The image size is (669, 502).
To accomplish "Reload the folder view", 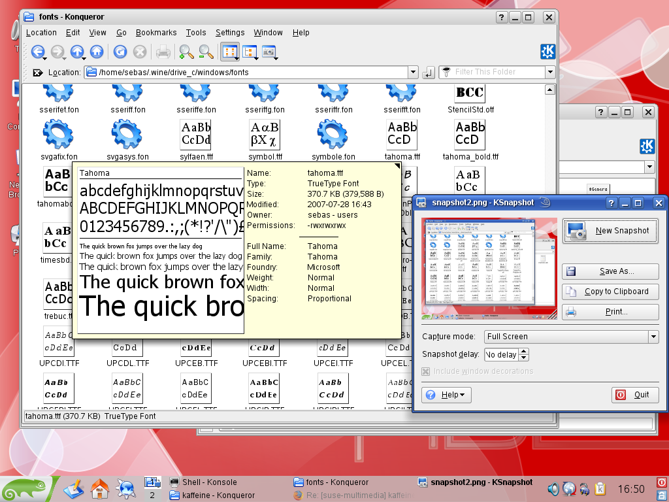I will pyautogui.click(x=120, y=52).
